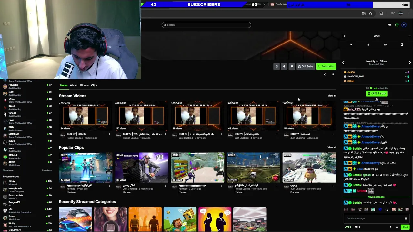This screenshot has width=413, height=232.
Task: Open Gingy channel in Recommended sidebar
Action: point(26,183)
